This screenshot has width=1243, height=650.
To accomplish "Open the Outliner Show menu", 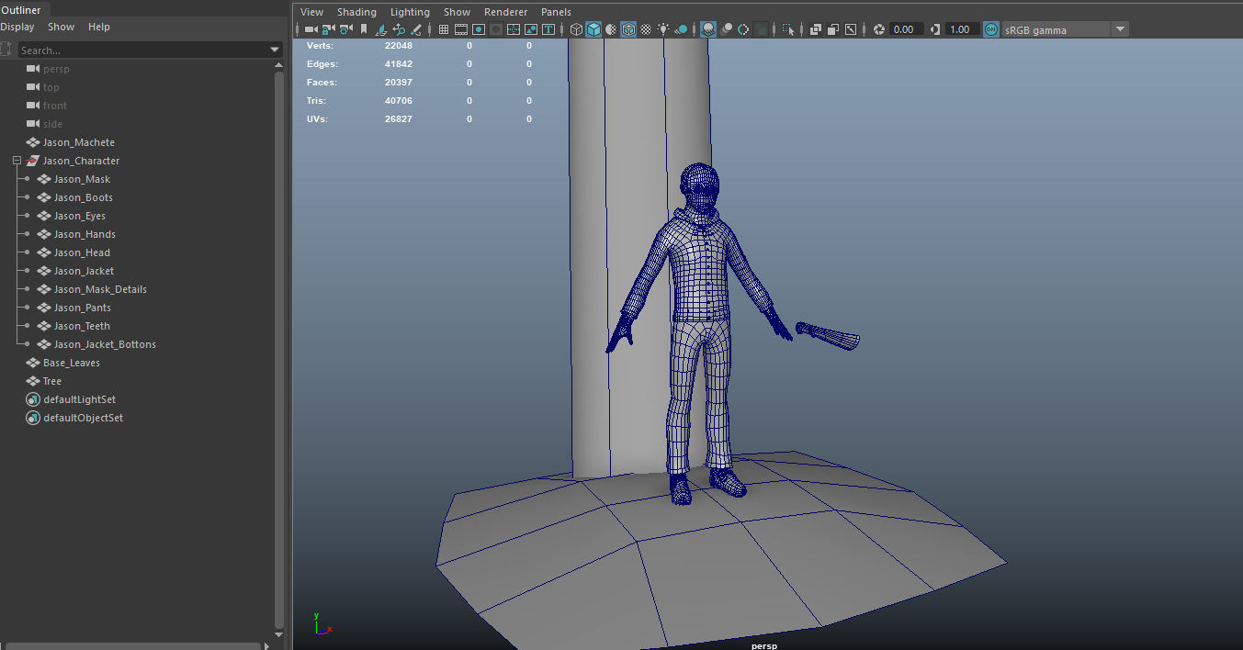I will pos(62,27).
